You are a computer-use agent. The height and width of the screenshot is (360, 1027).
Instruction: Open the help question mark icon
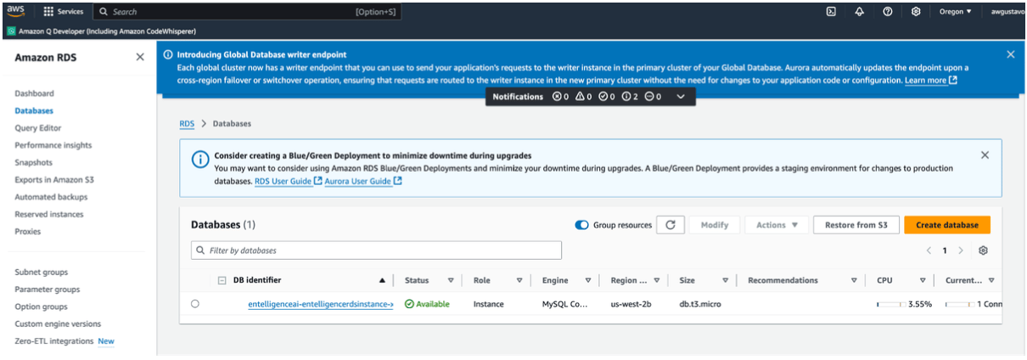[x=887, y=12]
